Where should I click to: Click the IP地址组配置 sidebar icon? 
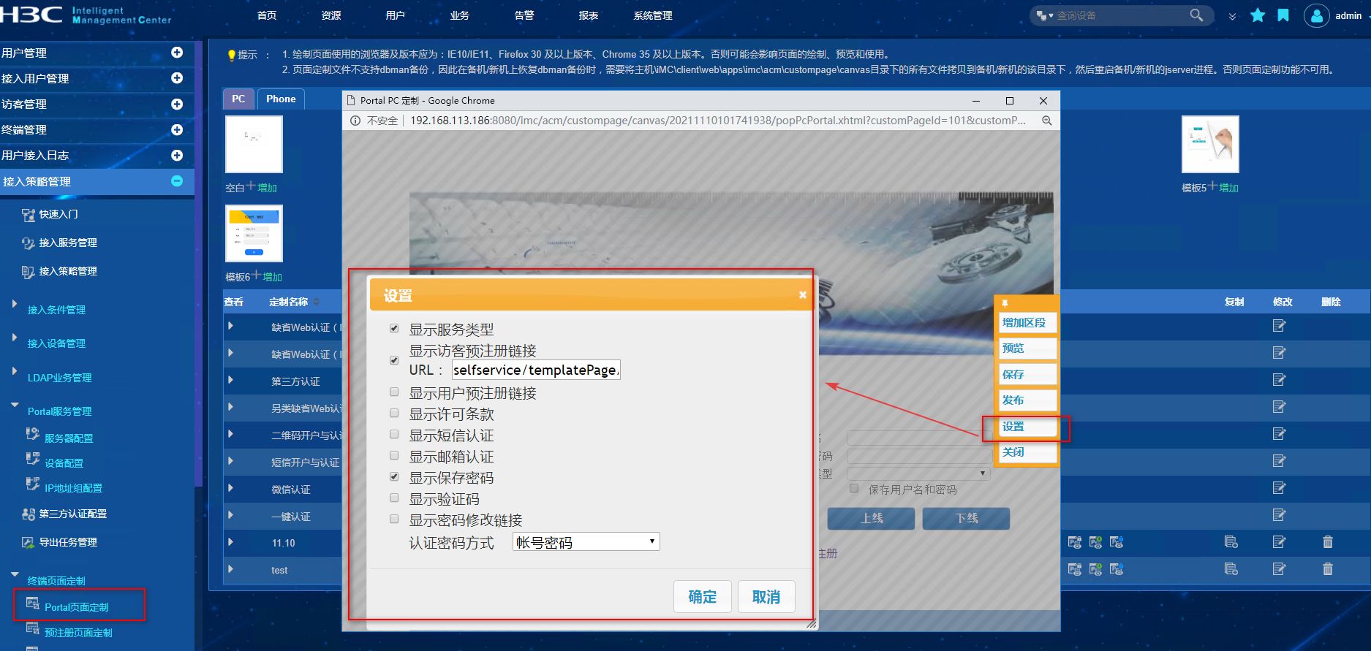coord(33,484)
